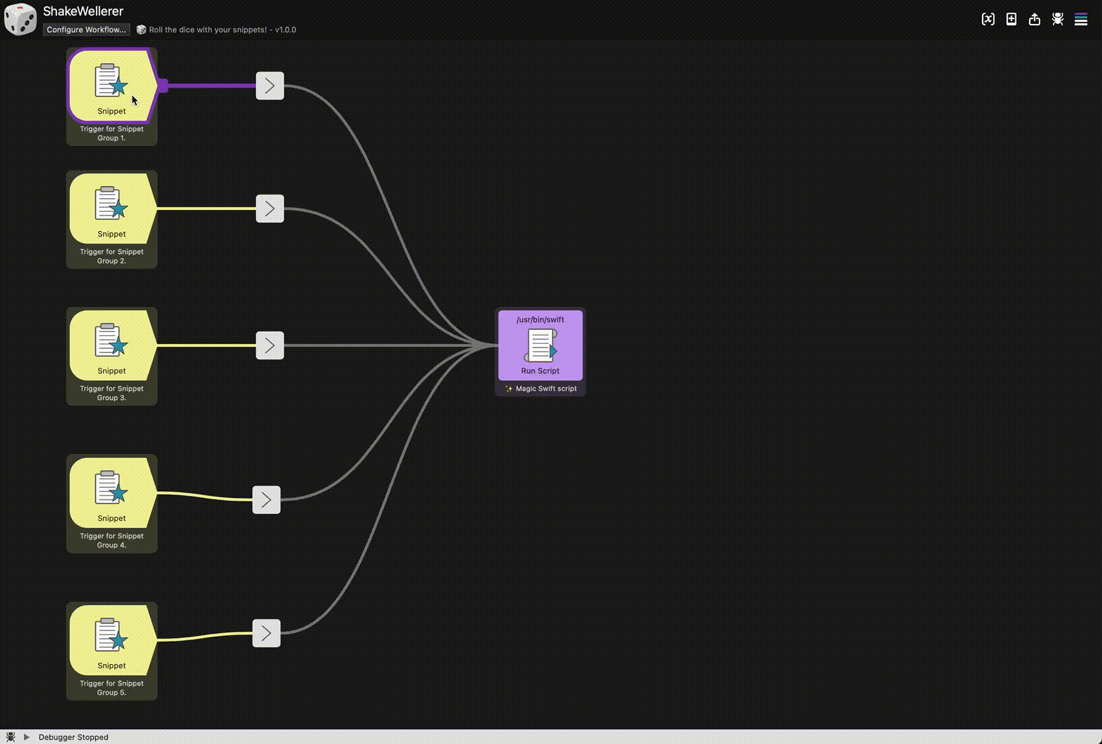This screenshot has width=1102, height=744.
Task: Select junction arrow after Group 3 snippet
Action: coord(270,346)
